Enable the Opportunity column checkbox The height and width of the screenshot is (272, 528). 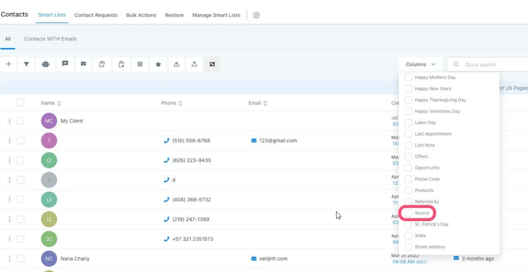click(x=408, y=167)
